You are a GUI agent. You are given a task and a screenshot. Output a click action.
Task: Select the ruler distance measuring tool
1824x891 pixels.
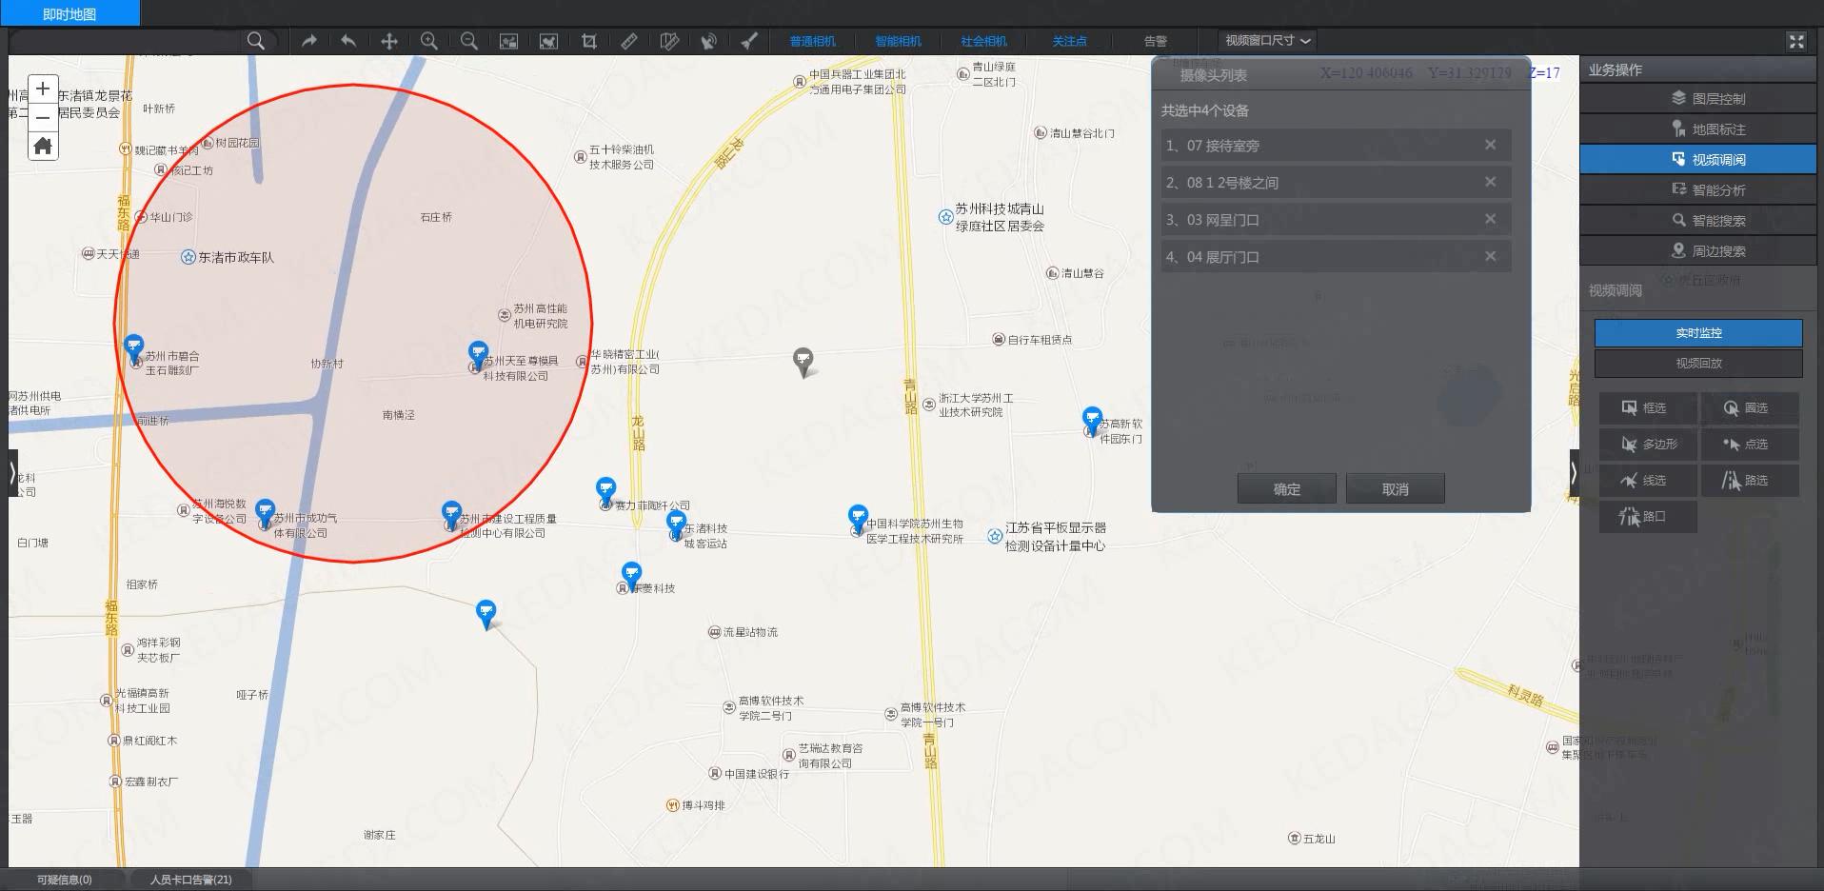tap(629, 41)
